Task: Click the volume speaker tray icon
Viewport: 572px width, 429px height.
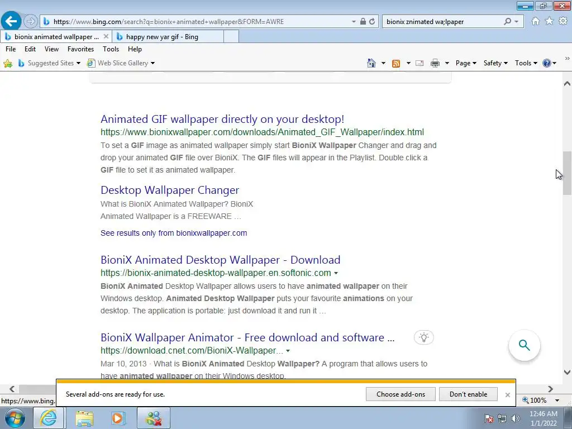Action: point(515,418)
